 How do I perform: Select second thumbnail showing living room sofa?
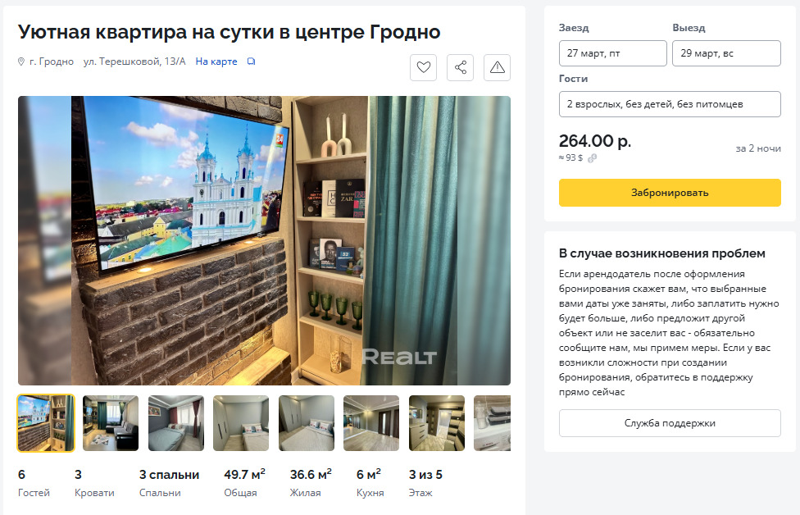tap(111, 423)
